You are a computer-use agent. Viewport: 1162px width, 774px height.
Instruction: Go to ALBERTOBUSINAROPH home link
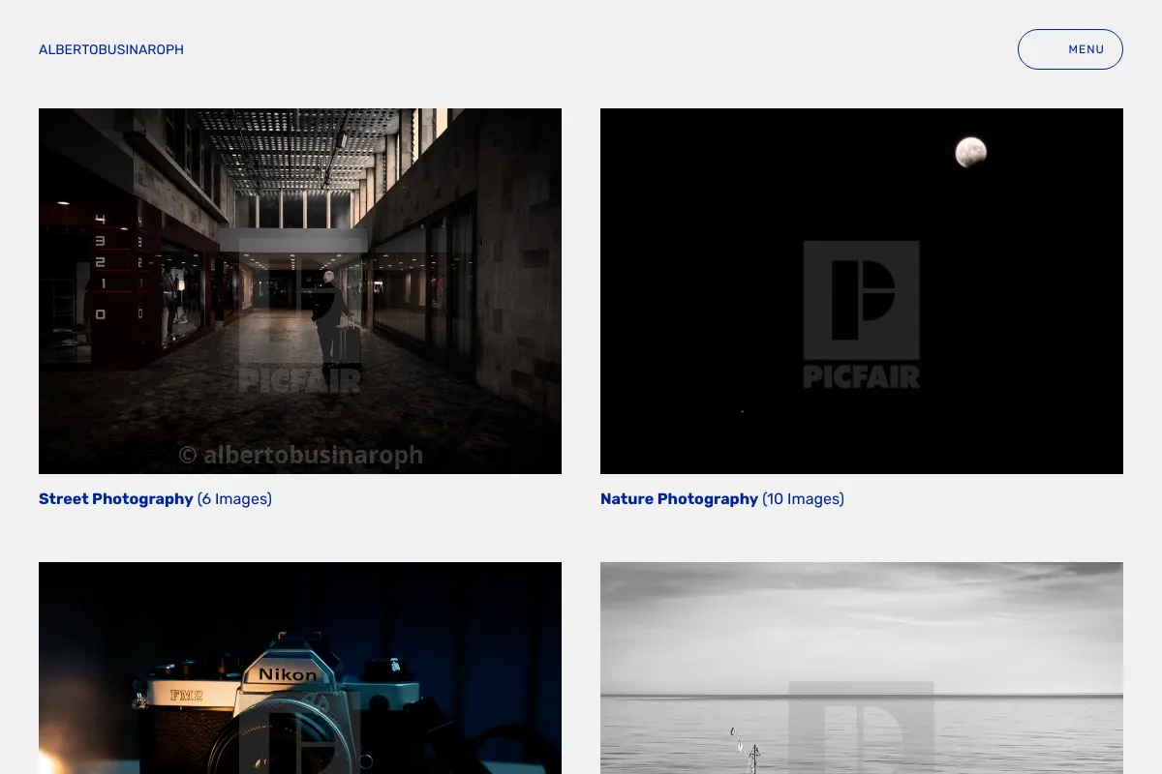click(111, 49)
